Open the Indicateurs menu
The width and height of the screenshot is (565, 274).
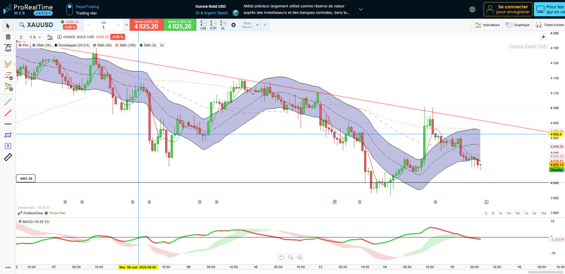487,25
